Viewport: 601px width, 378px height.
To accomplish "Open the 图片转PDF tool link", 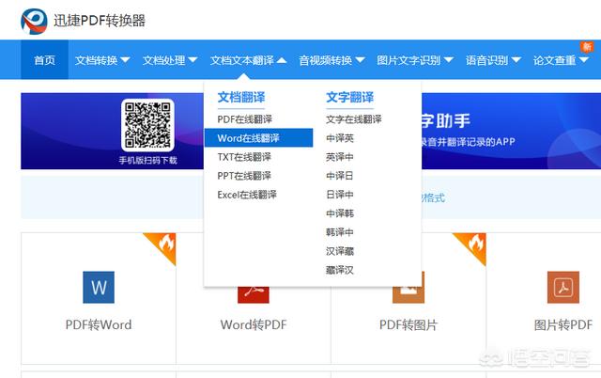I will 563,325.
